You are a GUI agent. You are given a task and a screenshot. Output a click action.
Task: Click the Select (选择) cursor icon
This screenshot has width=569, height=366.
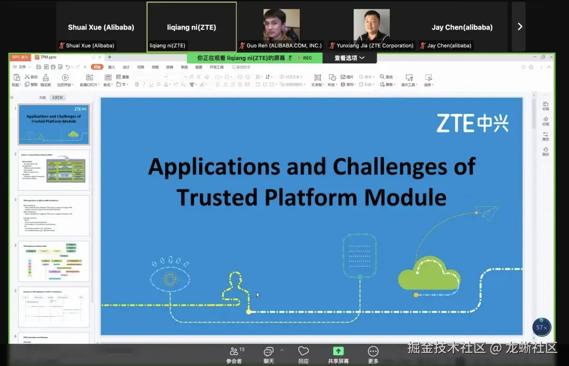coord(428,78)
